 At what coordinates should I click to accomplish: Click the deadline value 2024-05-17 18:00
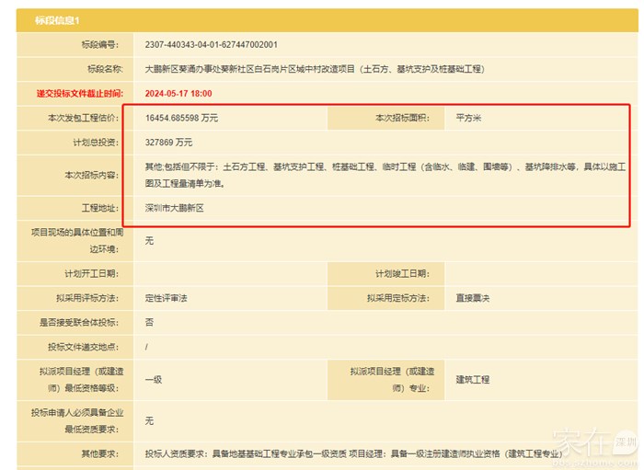(x=178, y=93)
